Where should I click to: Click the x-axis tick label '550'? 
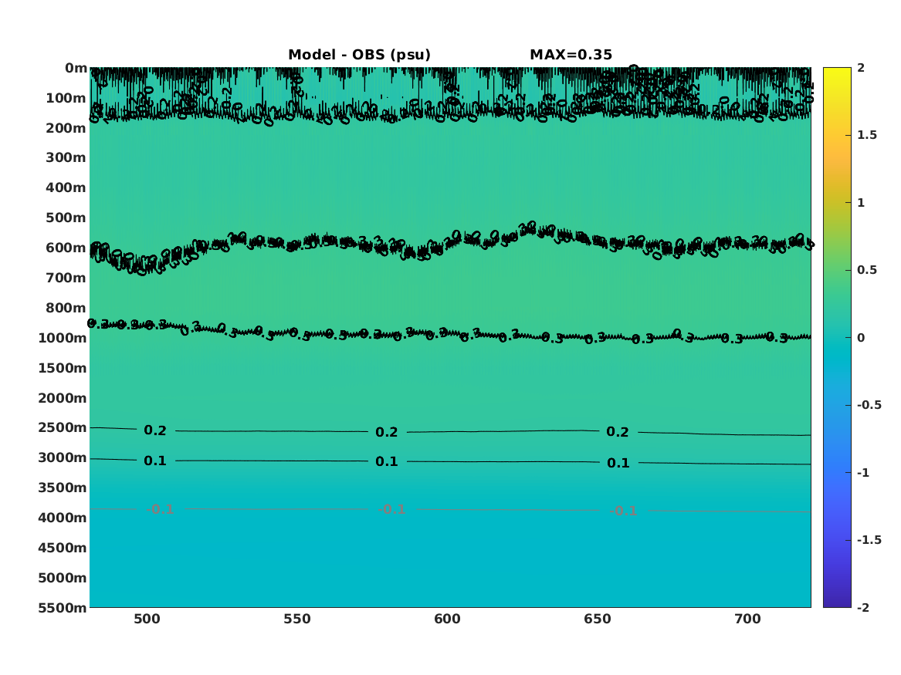(297, 619)
